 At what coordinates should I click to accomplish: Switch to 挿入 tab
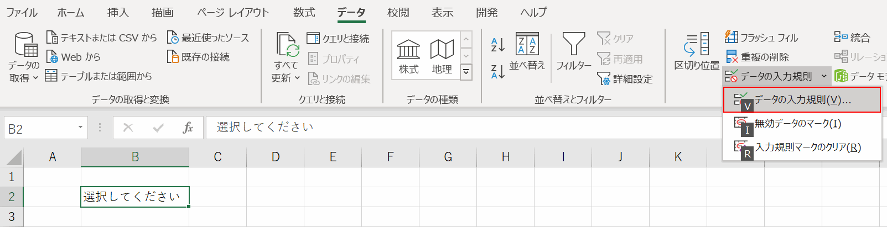(x=117, y=12)
